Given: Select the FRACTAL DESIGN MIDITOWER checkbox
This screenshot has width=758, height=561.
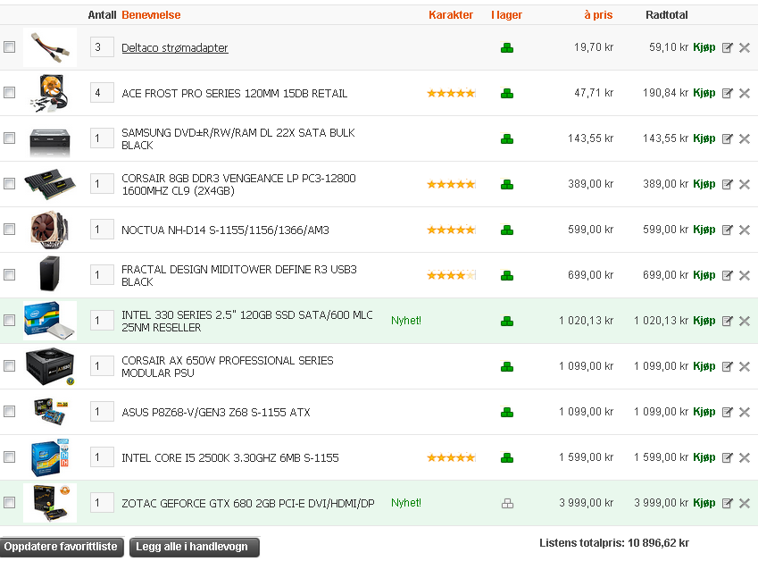Looking at the screenshot, I should pyautogui.click(x=9, y=275).
